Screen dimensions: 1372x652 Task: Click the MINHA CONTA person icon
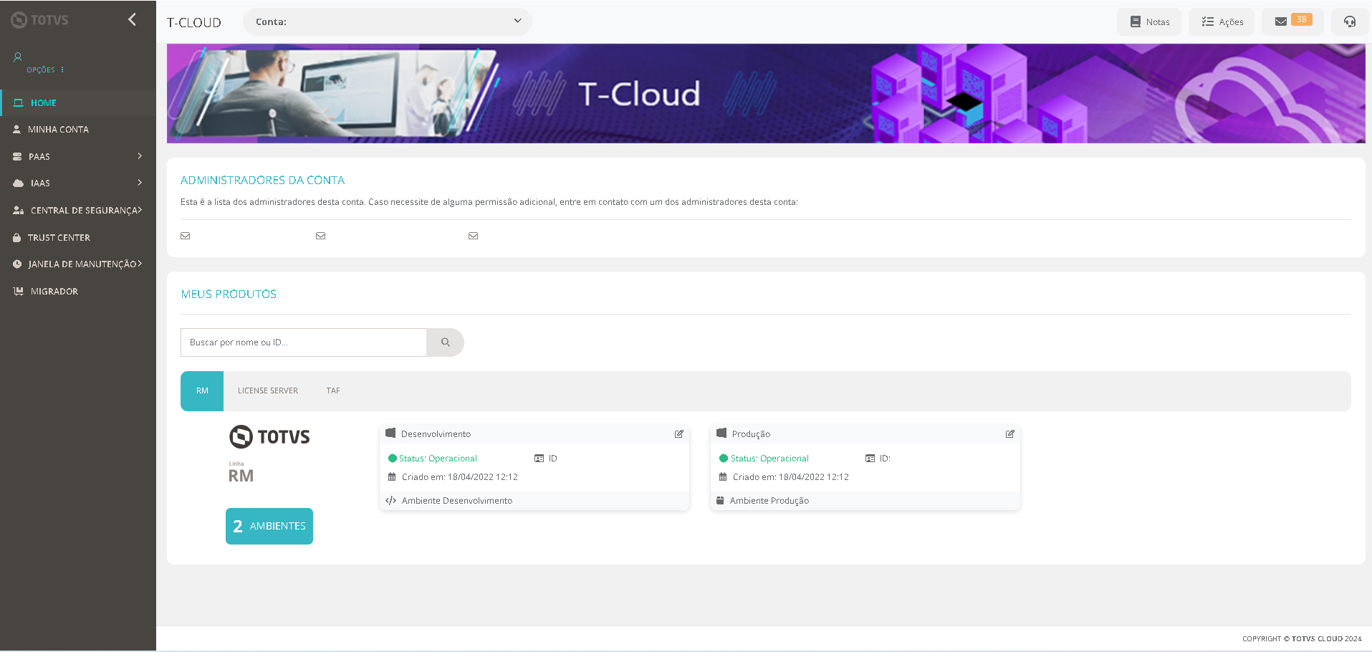click(17, 130)
